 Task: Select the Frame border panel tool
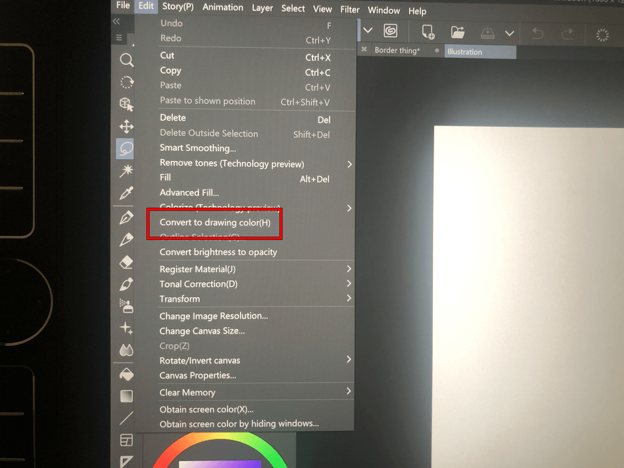[x=127, y=440]
